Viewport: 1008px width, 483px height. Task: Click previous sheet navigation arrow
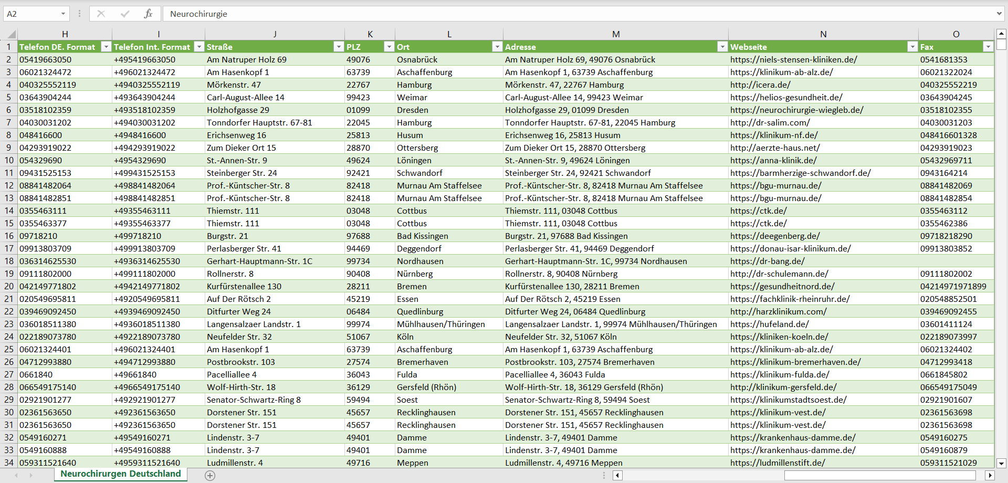tap(16, 475)
